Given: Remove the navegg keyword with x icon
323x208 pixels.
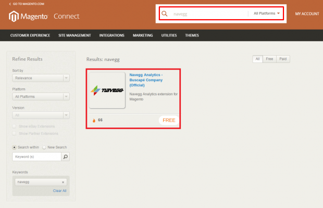Looking at the screenshot, I should click(x=63, y=182).
